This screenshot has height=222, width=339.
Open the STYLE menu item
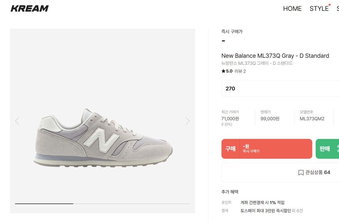click(319, 9)
